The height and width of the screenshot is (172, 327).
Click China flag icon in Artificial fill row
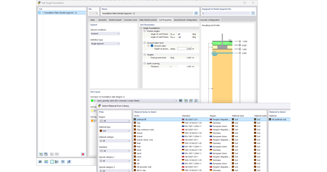click(183, 120)
